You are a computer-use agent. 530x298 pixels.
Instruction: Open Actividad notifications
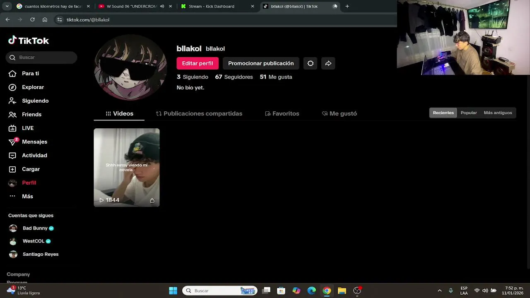click(28, 155)
